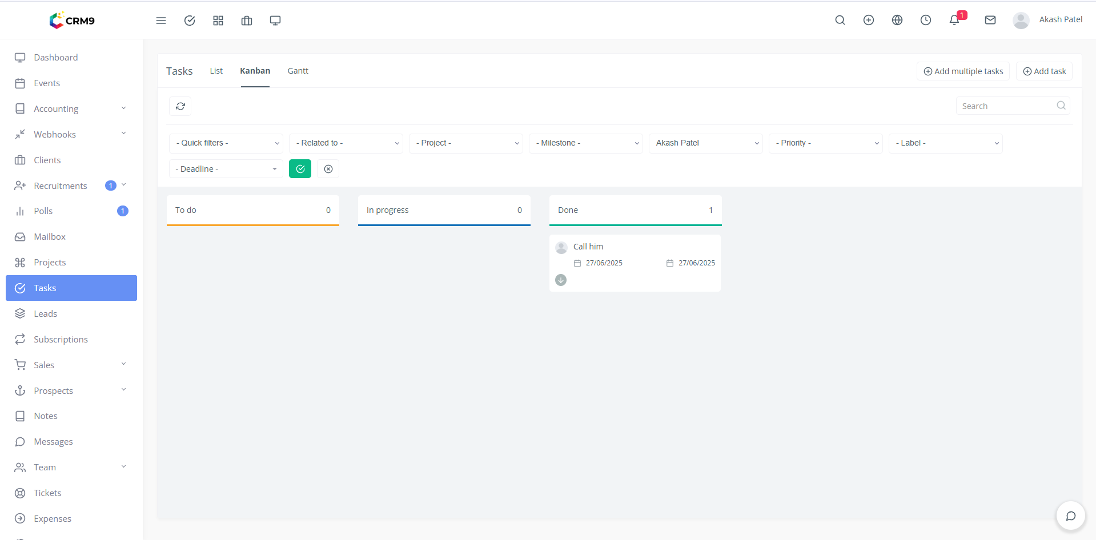Viewport: 1096px width, 540px height.
Task: Expand the Priority dropdown
Action: (826, 143)
